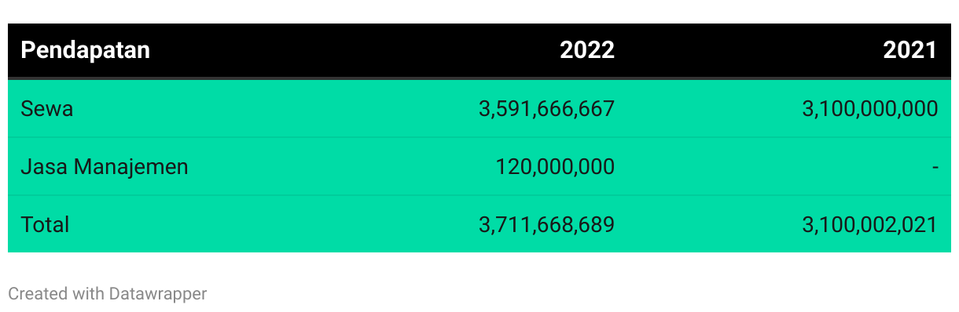The width and height of the screenshot is (959, 312).
Task: Click the Total 2022 value 3,711,668,689
Action: [546, 225]
